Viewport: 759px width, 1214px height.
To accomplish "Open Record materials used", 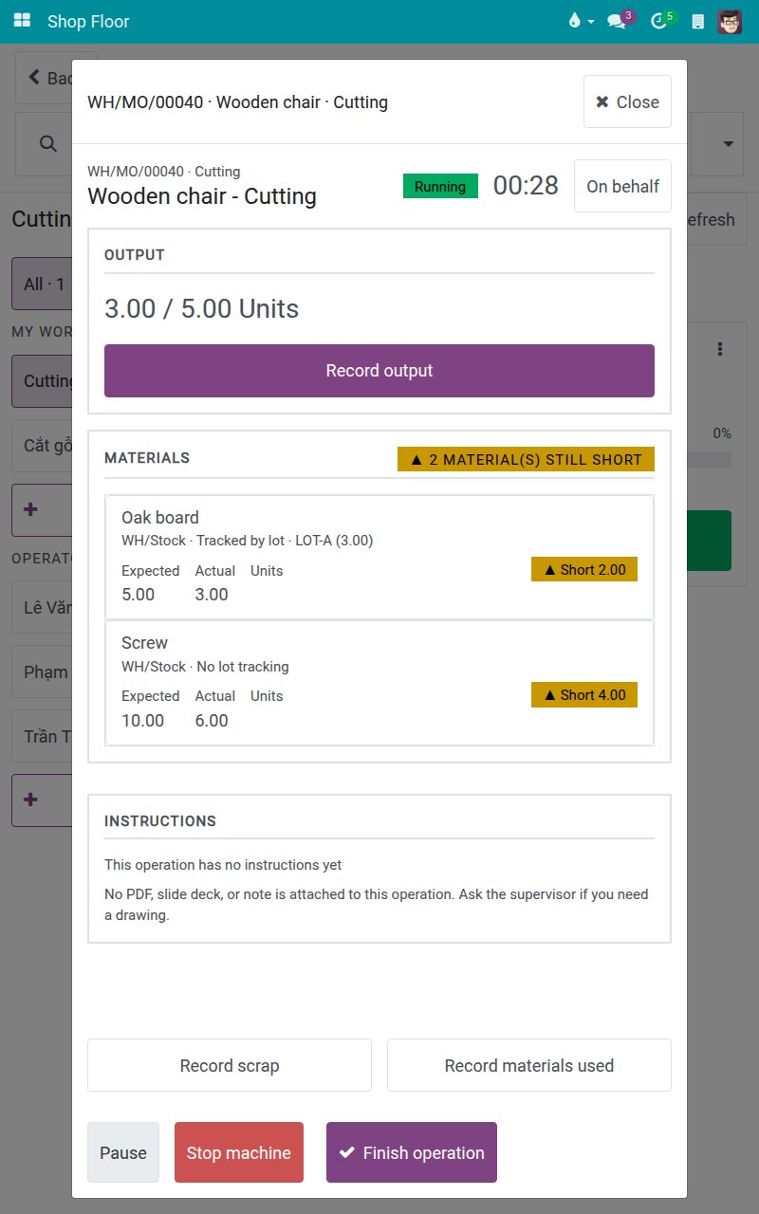I will (529, 1065).
